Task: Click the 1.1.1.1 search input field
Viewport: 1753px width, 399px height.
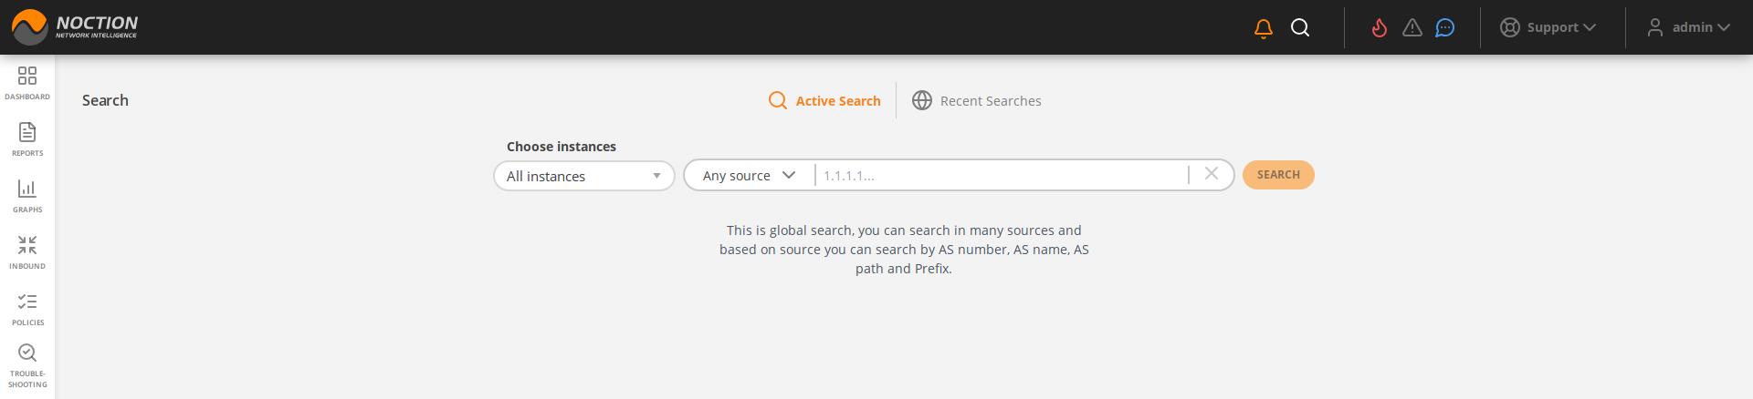Action: coord(1000,176)
